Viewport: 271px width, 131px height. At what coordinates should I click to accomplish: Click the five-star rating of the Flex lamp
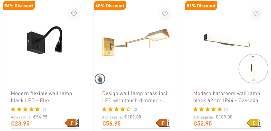click(x=25, y=109)
